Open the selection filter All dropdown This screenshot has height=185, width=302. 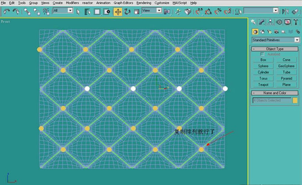63,10
